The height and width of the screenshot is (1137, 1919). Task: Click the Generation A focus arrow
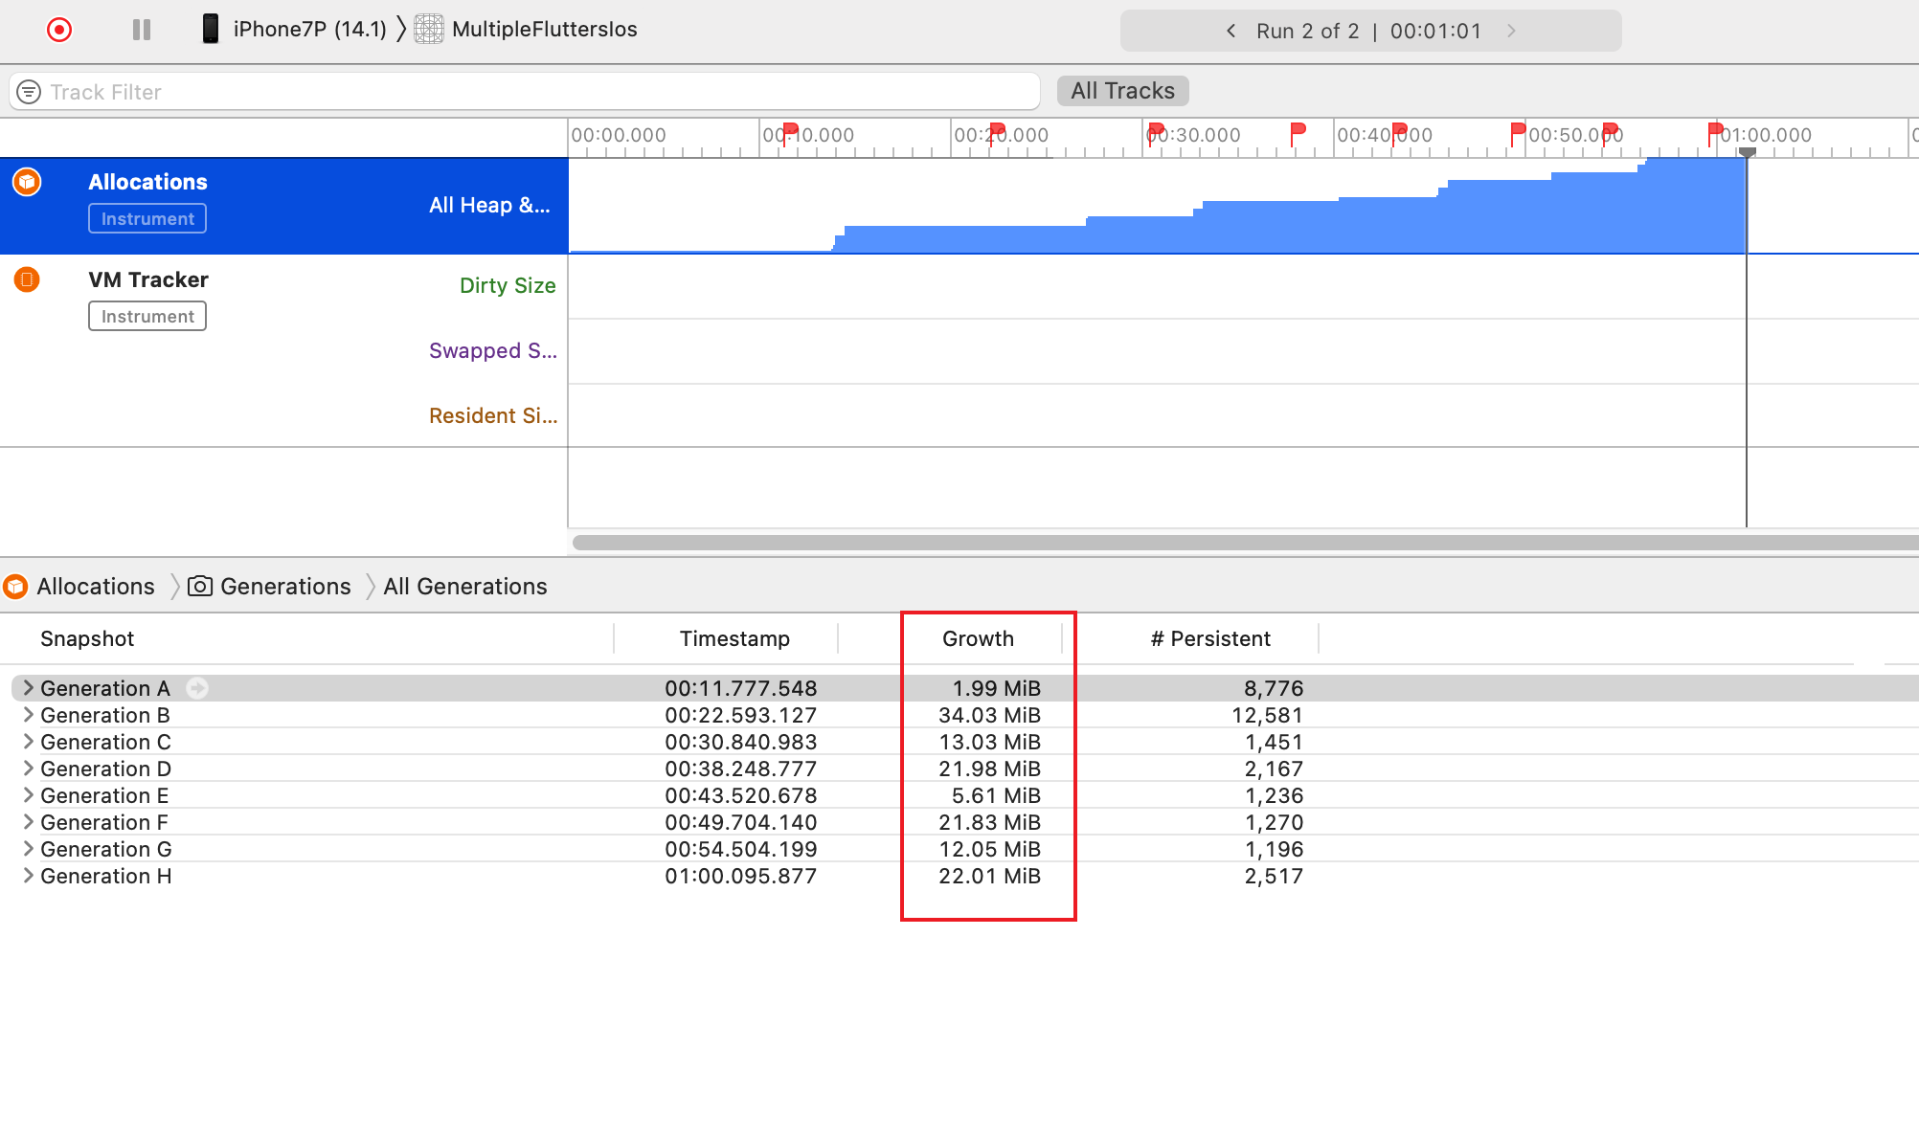pyautogui.click(x=197, y=688)
